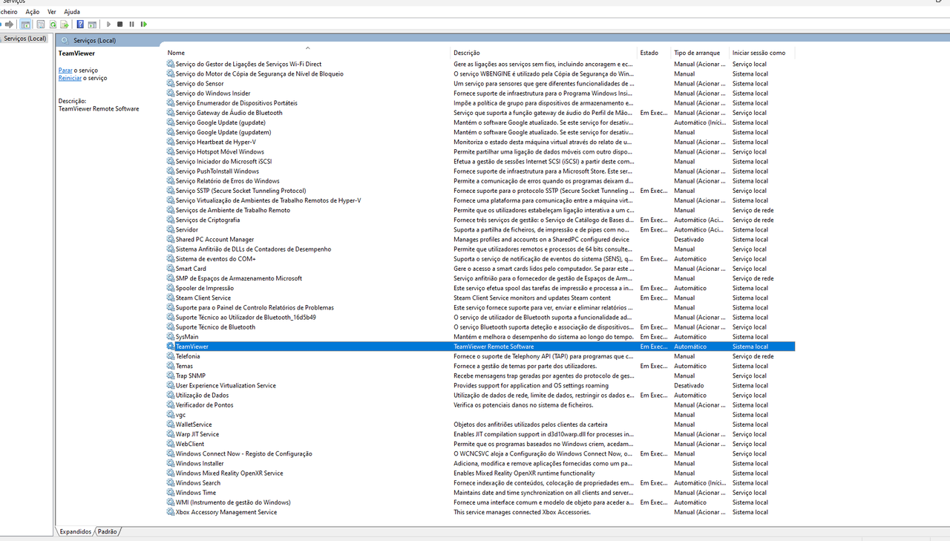Select Windows Connect Now - Registo de Configuração
This screenshot has width=950, height=541.
(x=480, y=453)
